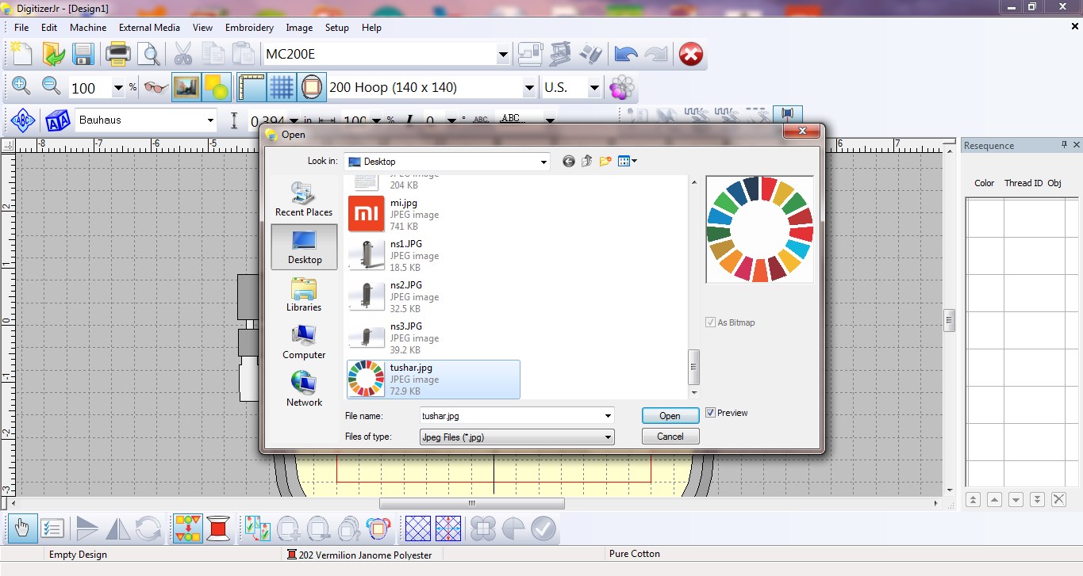Open the File name dropdown arrow
1083x576 pixels.
coord(608,416)
